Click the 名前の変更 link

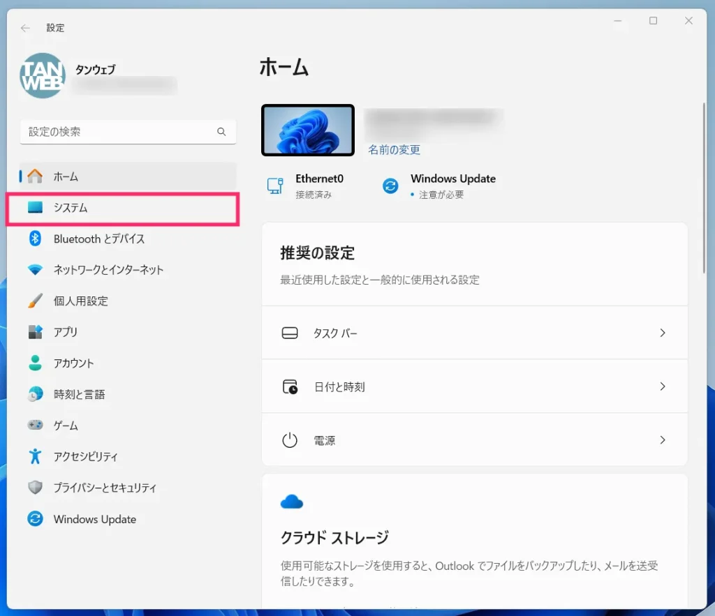(x=394, y=149)
